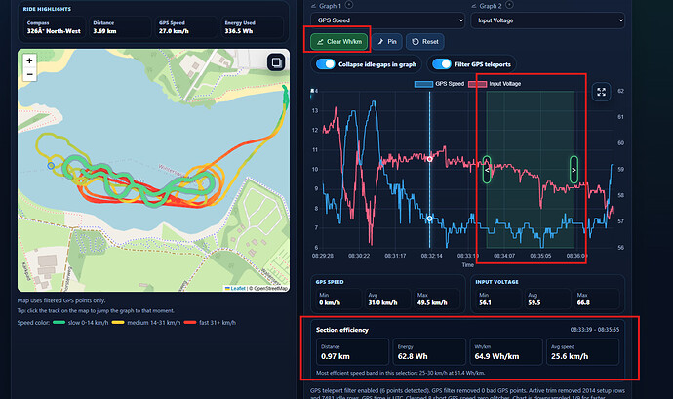Toggle the Input Voltage legend swatch
The width and height of the screenshot is (673, 399).
477,84
